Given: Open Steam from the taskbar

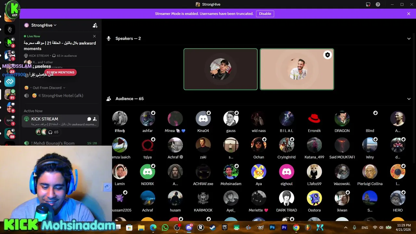Looking at the screenshot, I should [x=213, y=227].
